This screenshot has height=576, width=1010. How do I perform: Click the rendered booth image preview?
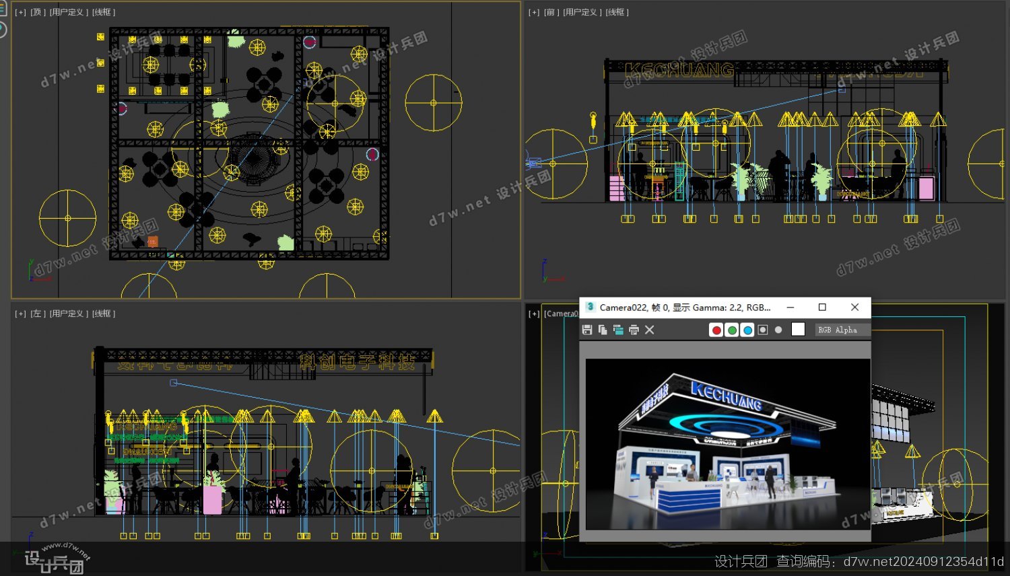(728, 444)
